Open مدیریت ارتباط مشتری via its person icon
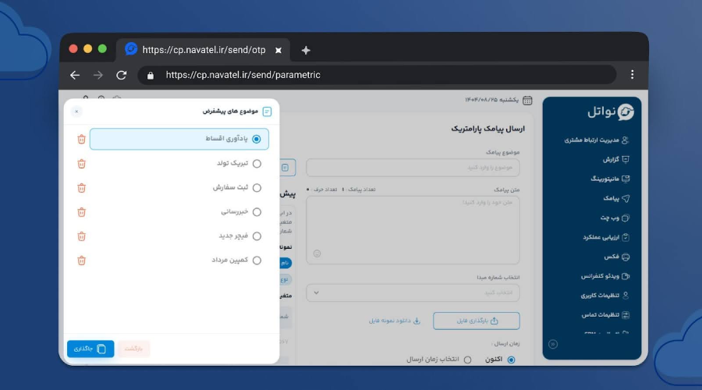The width and height of the screenshot is (702, 390). tap(626, 140)
